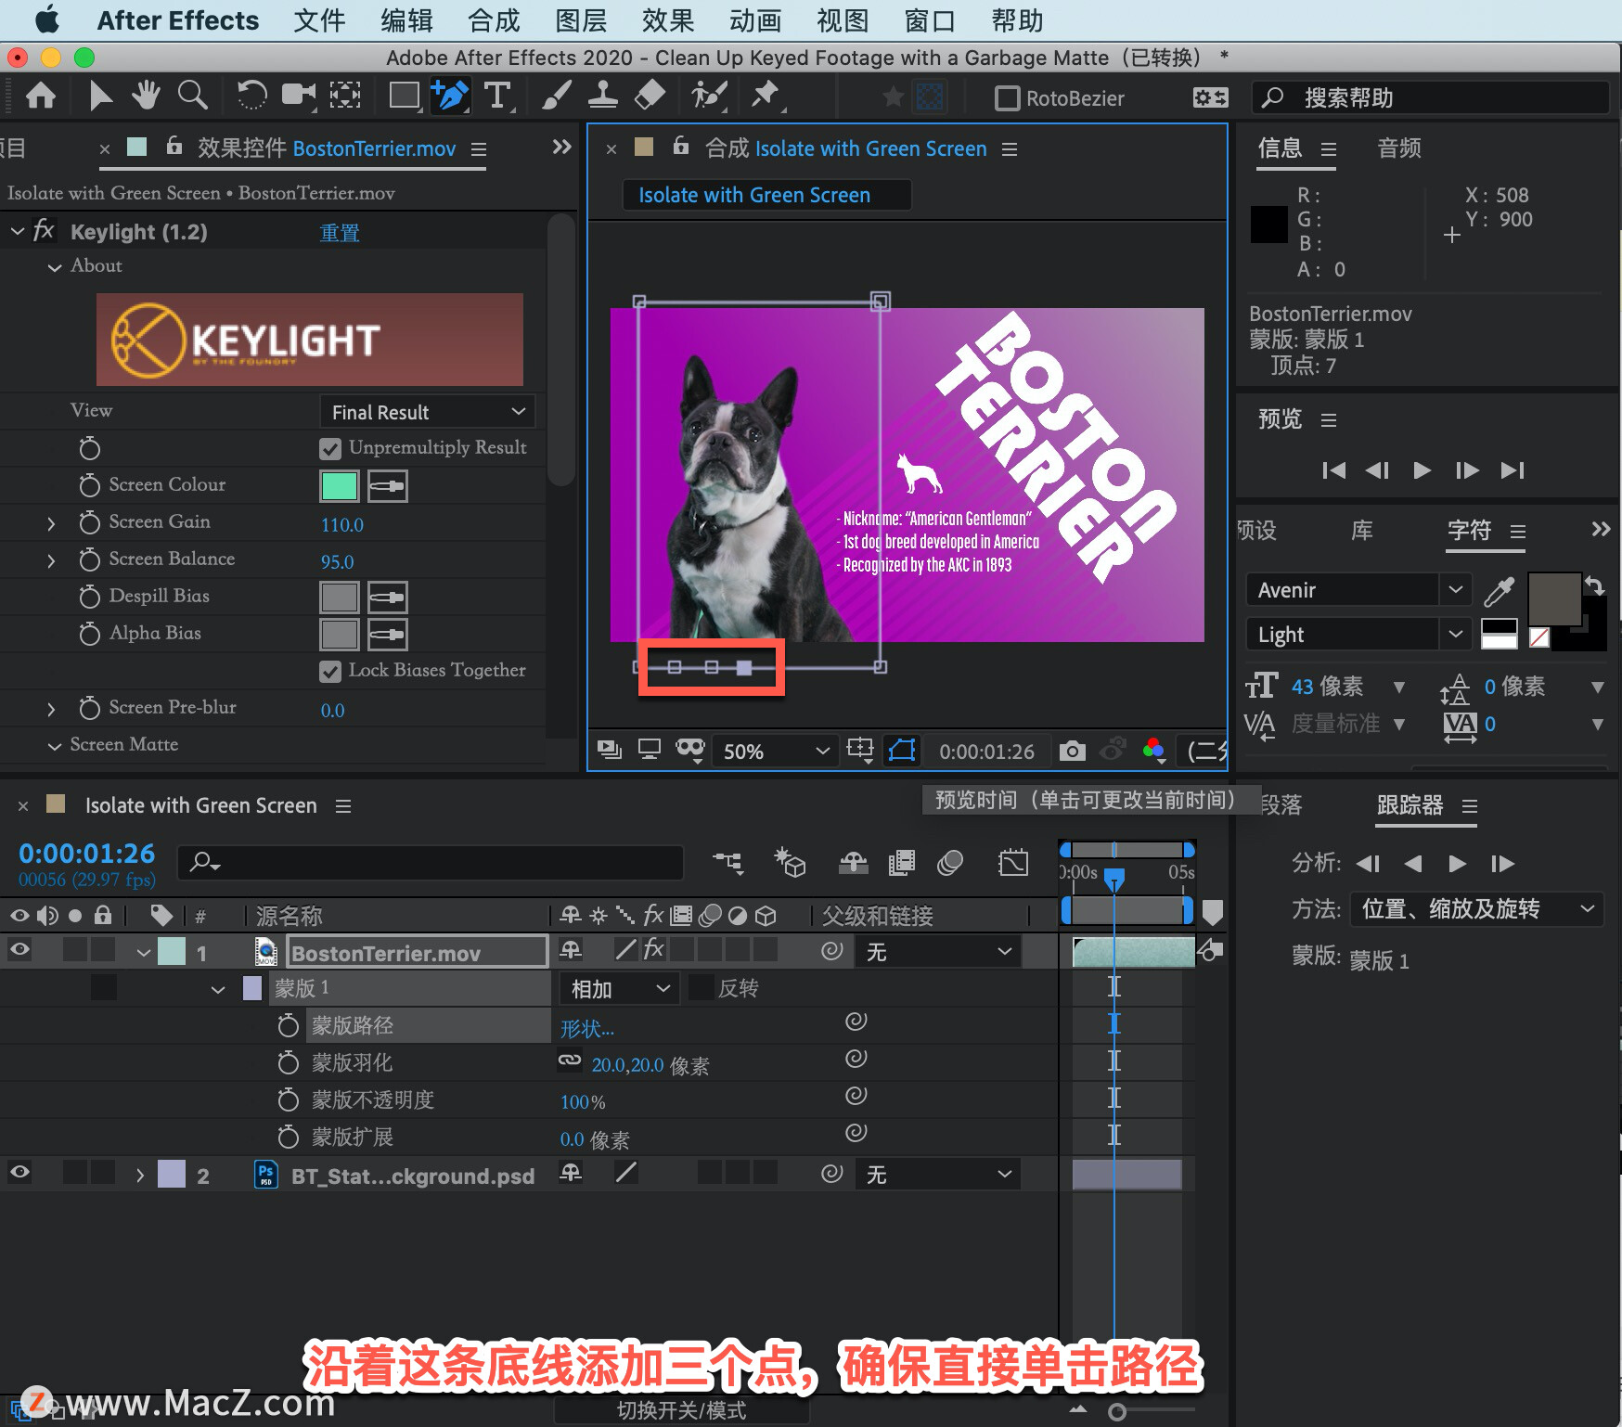The height and width of the screenshot is (1427, 1622).
Task: Select the Pen tool
Action: [x=451, y=96]
